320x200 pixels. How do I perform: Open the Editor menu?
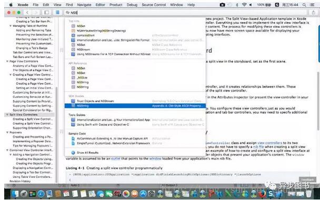tap(100, 5)
